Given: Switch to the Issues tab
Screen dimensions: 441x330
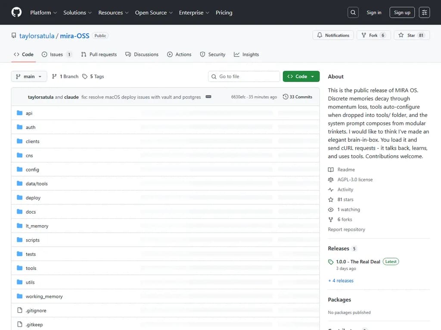Looking at the screenshot, I should 56,55.
